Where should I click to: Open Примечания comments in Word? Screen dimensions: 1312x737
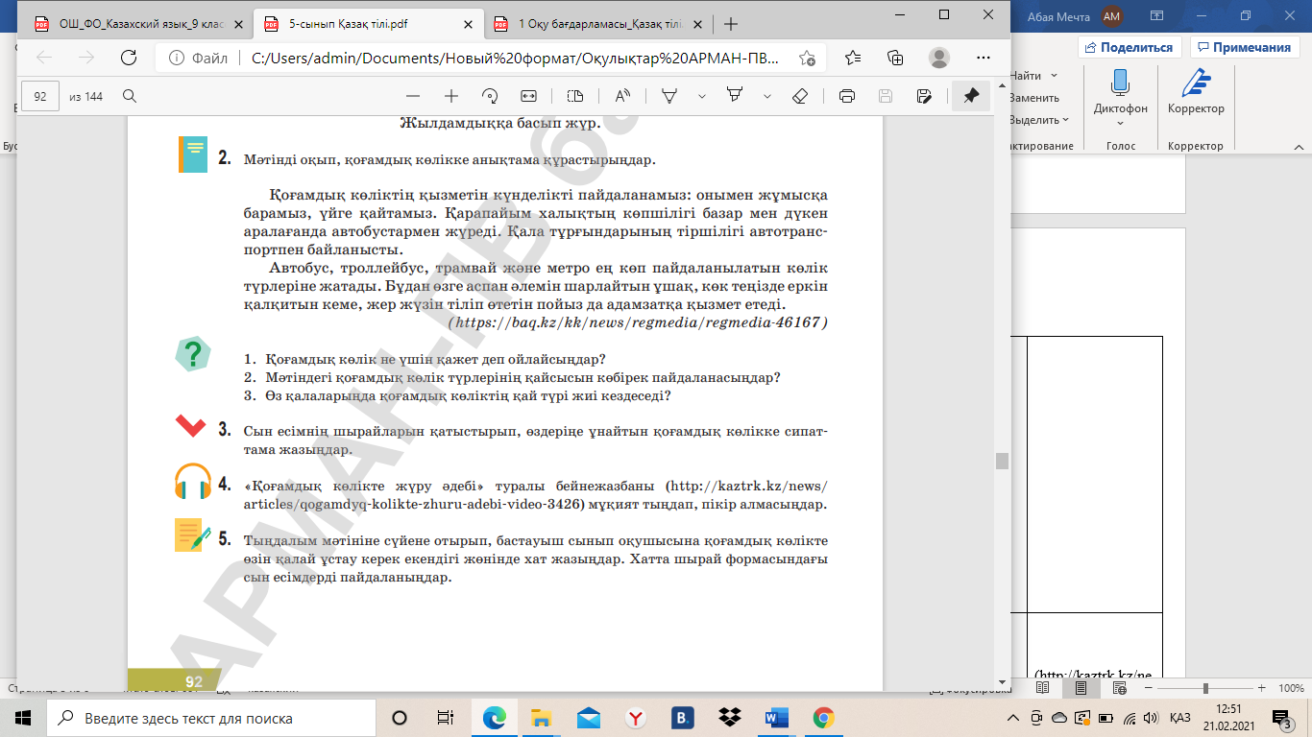pyautogui.click(x=1245, y=47)
